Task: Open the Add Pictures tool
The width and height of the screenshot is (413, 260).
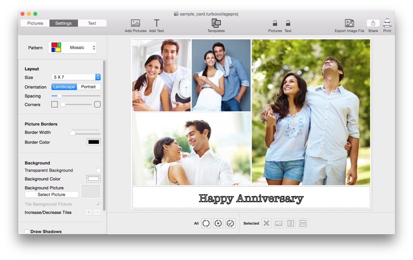Action: click(x=135, y=26)
